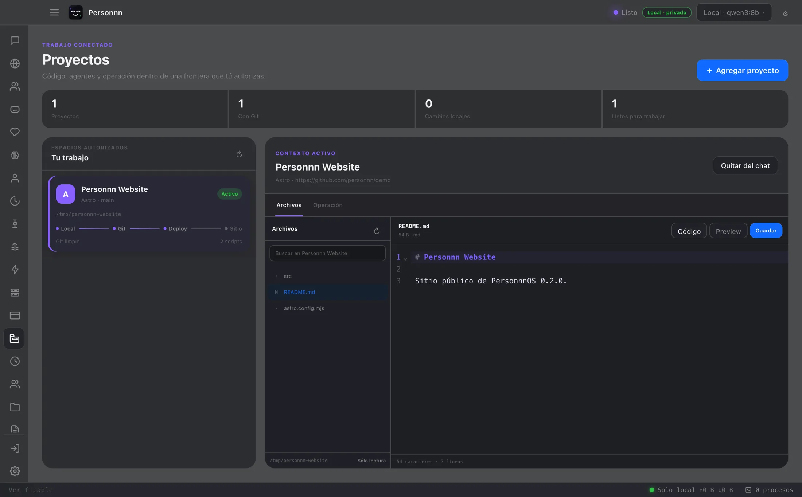This screenshot has width=802, height=497.
Task: Open the server stack icon in sidebar
Action: click(15, 293)
